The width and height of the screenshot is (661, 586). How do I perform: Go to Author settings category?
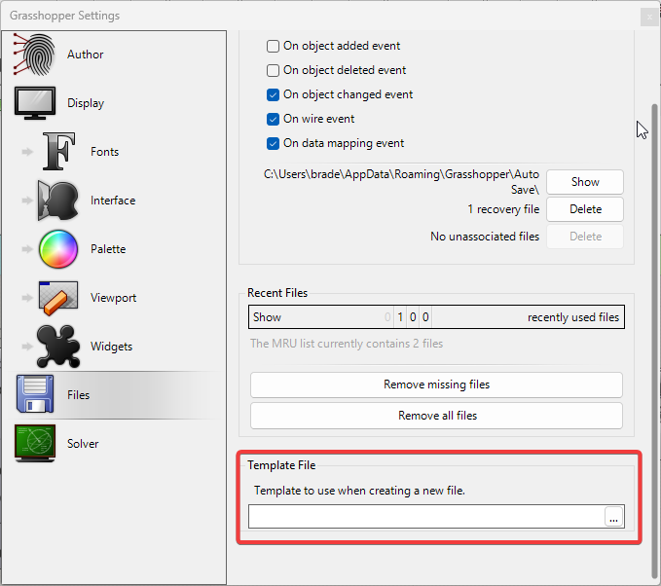click(85, 55)
